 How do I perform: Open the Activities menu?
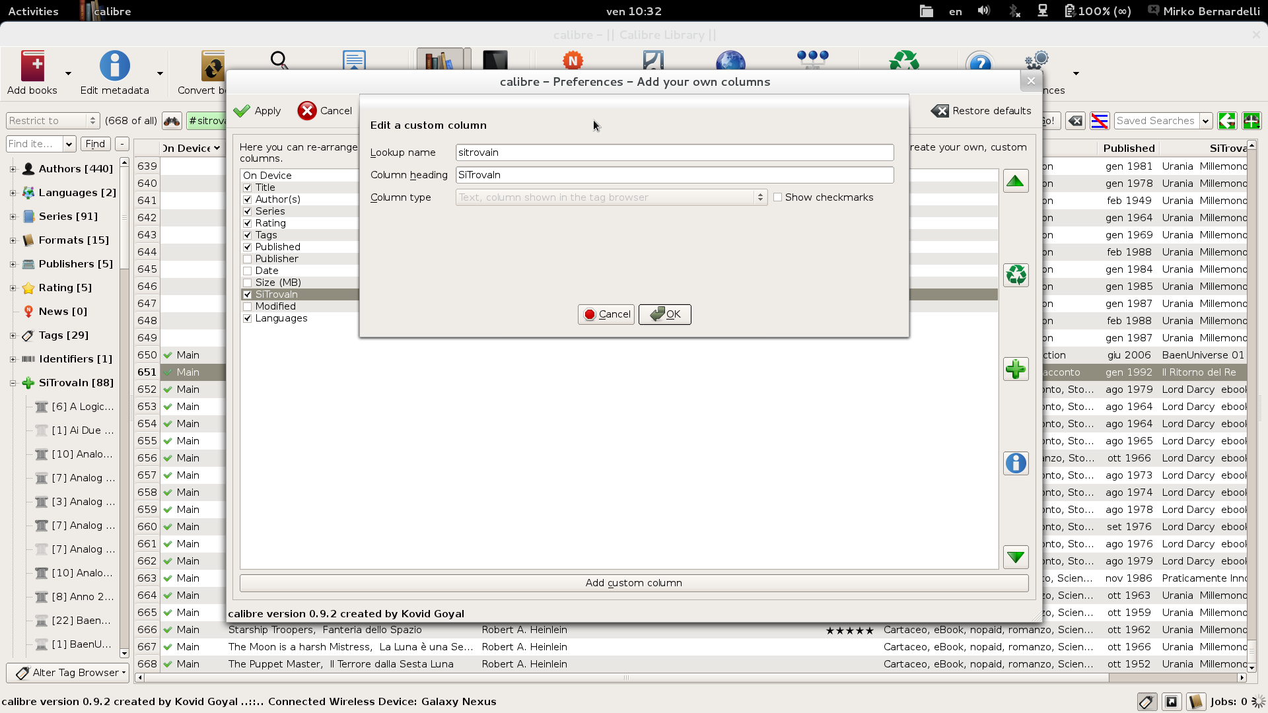(x=33, y=11)
